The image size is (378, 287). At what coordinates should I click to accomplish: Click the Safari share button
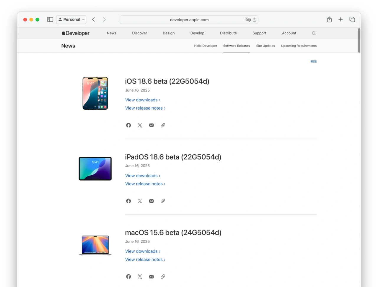click(329, 19)
